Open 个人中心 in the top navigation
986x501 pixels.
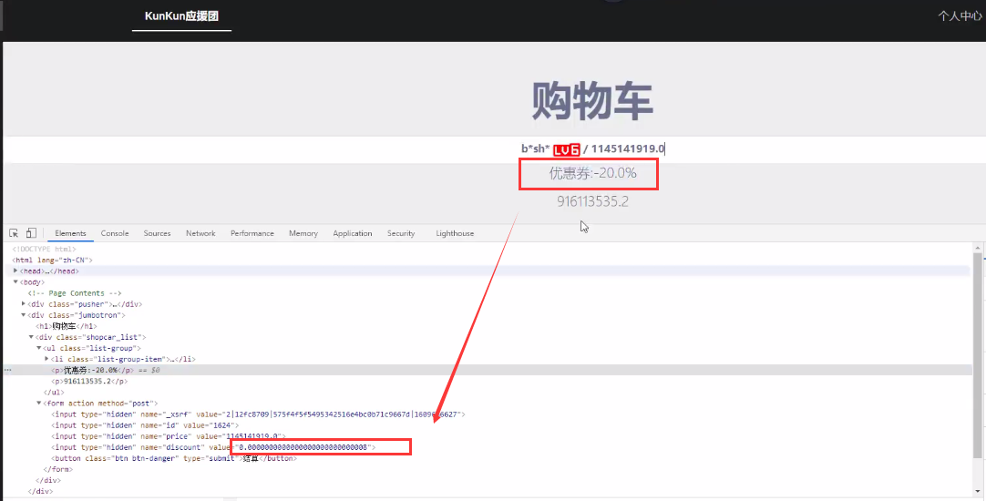(x=960, y=16)
